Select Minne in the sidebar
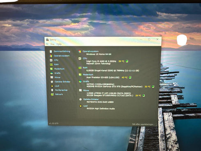 tap(57, 78)
